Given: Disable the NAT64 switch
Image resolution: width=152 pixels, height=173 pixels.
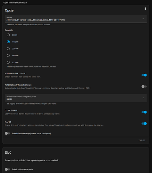Looking at the screenshot, I should coord(144,124).
